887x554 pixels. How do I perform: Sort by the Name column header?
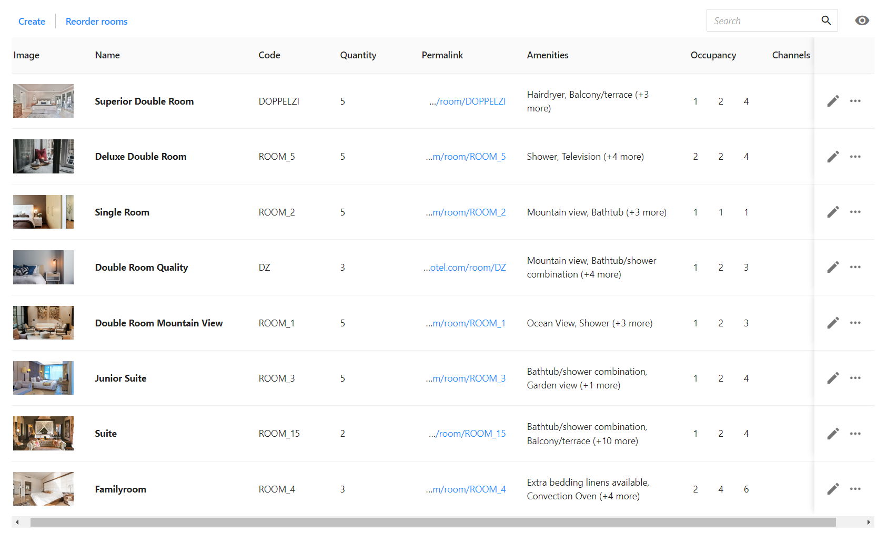[107, 55]
